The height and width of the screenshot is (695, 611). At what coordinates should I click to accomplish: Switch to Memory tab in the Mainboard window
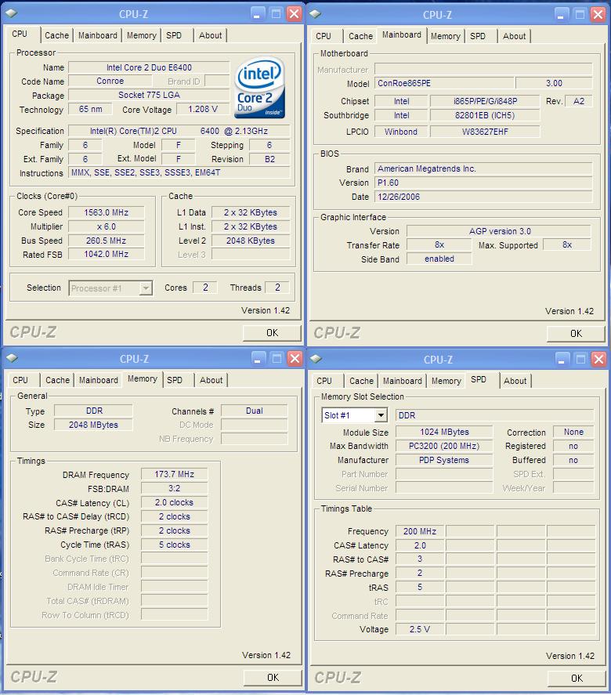(x=445, y=36)
